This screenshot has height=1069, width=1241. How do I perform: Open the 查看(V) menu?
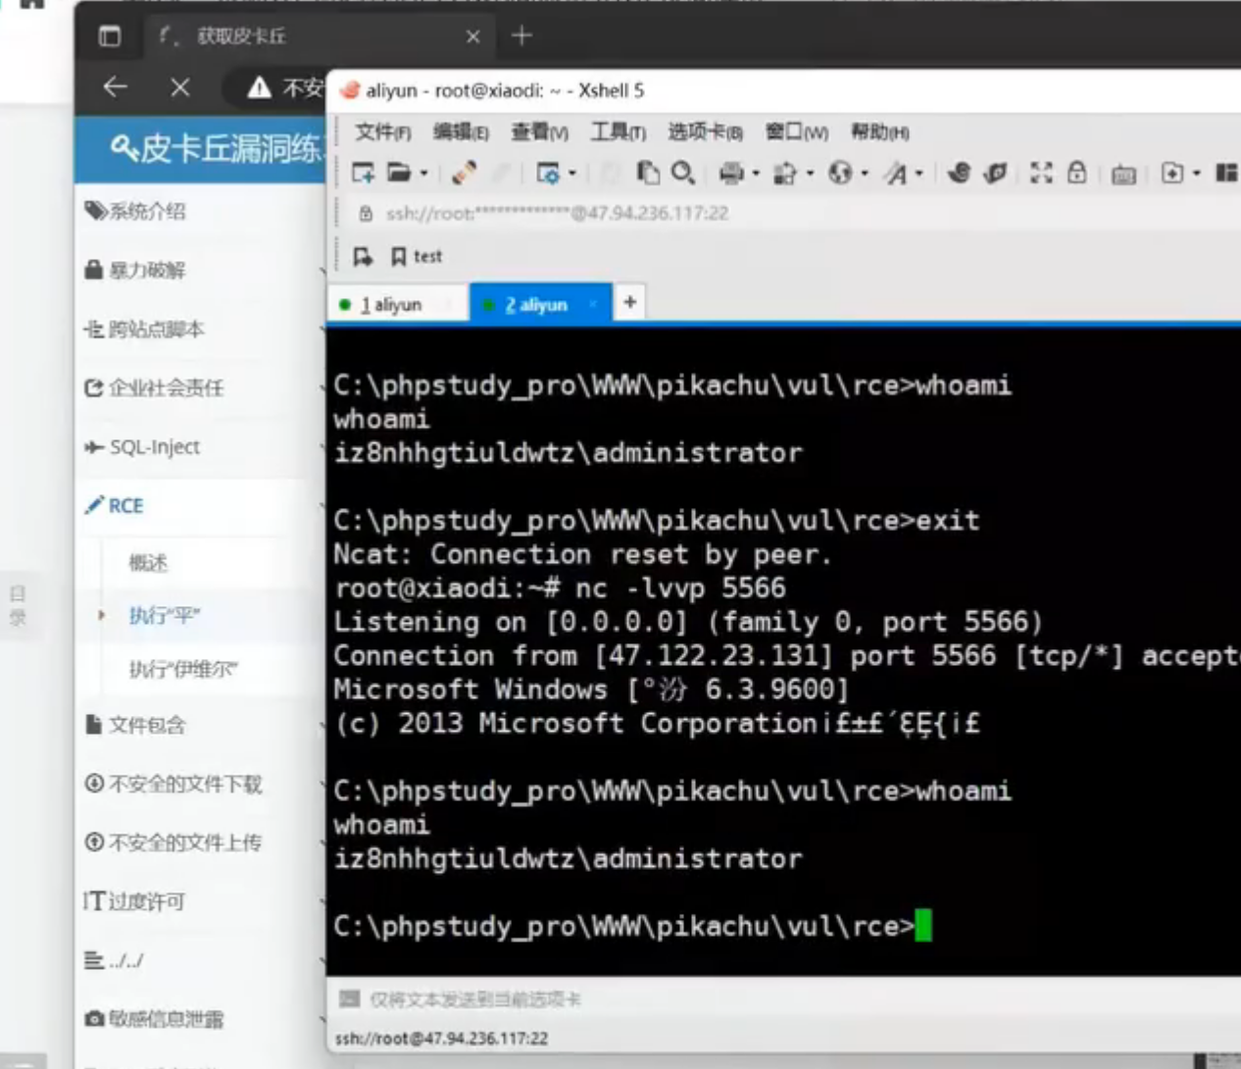click(x=539, y=131)
